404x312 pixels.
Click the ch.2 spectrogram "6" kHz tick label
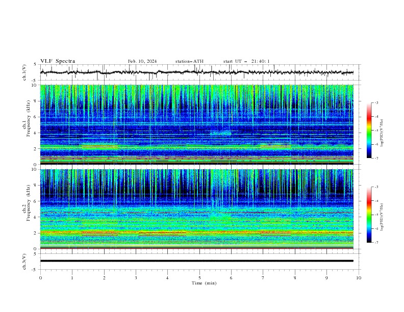36,201
